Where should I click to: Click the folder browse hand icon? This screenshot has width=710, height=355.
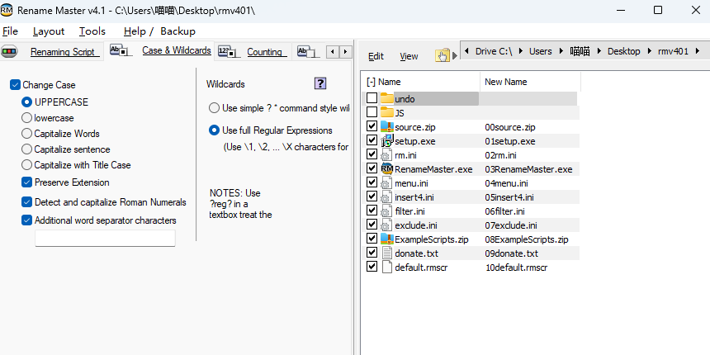(x=445, y=55)
